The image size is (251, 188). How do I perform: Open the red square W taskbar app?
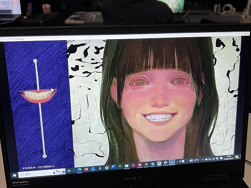pos(140,165)
